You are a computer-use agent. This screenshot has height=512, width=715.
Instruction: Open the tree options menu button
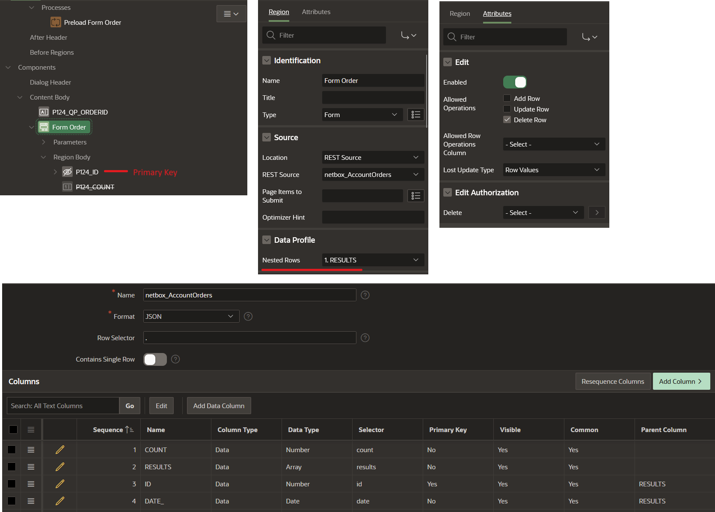click(231, 14)
